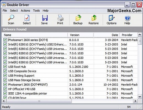Sort by the Date column header
143x110 pixels.
pyautogui.click(x=106, y=35)
